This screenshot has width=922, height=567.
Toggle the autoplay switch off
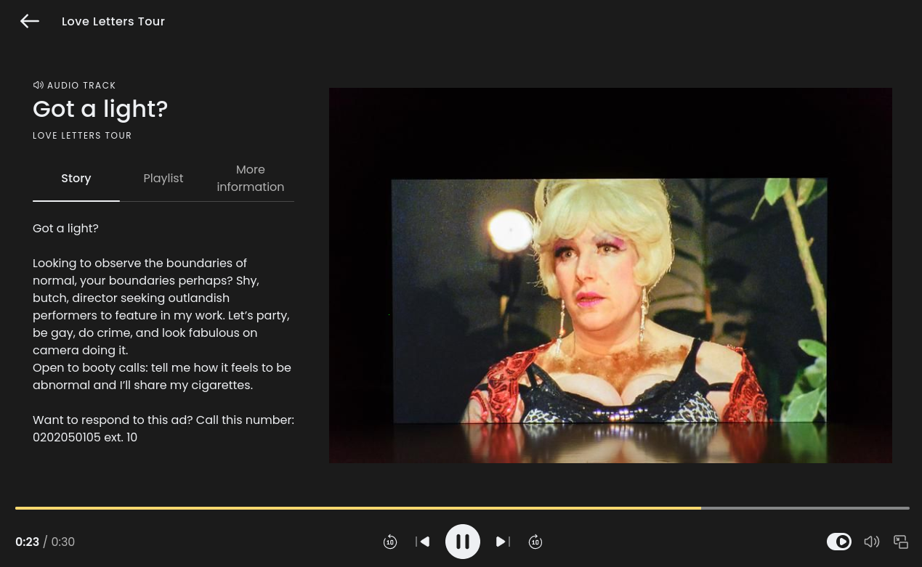tap(839, 542)
